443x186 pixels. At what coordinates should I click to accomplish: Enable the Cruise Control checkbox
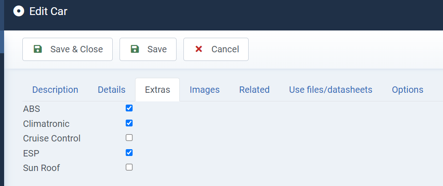129,138
